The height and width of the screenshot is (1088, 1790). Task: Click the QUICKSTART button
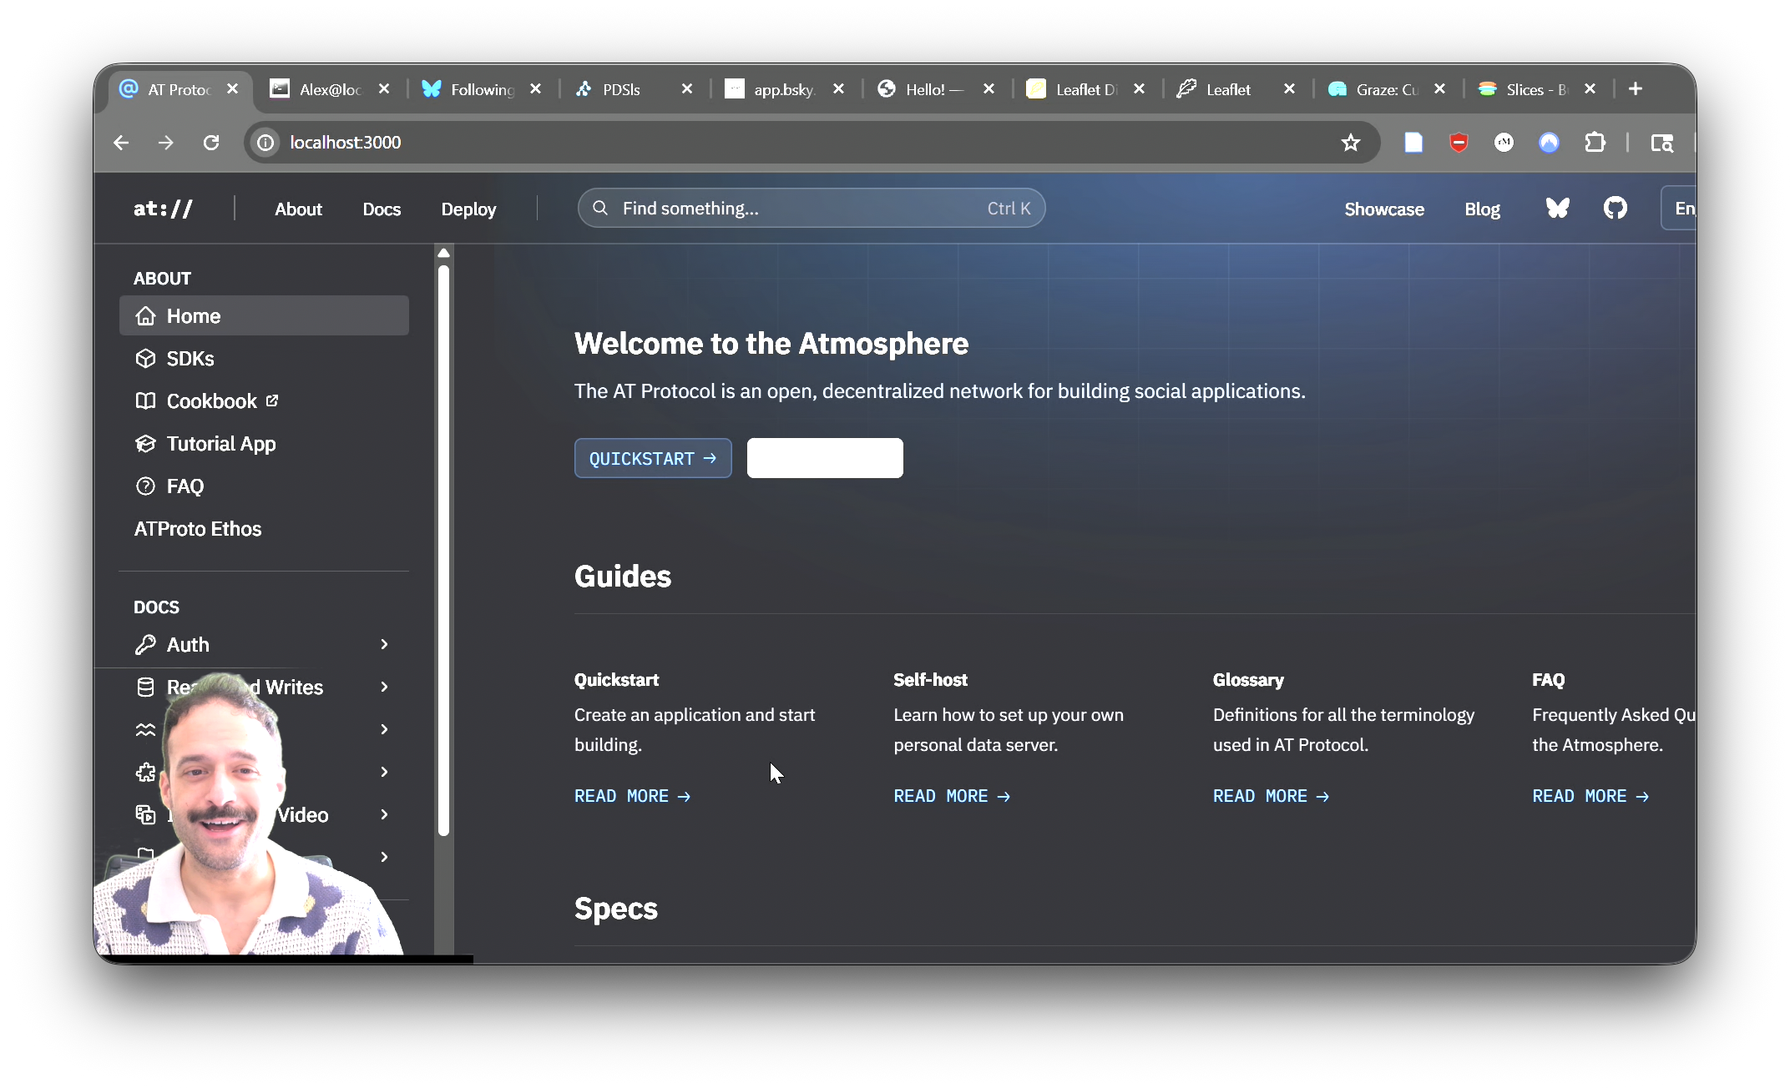coord(653,458)
